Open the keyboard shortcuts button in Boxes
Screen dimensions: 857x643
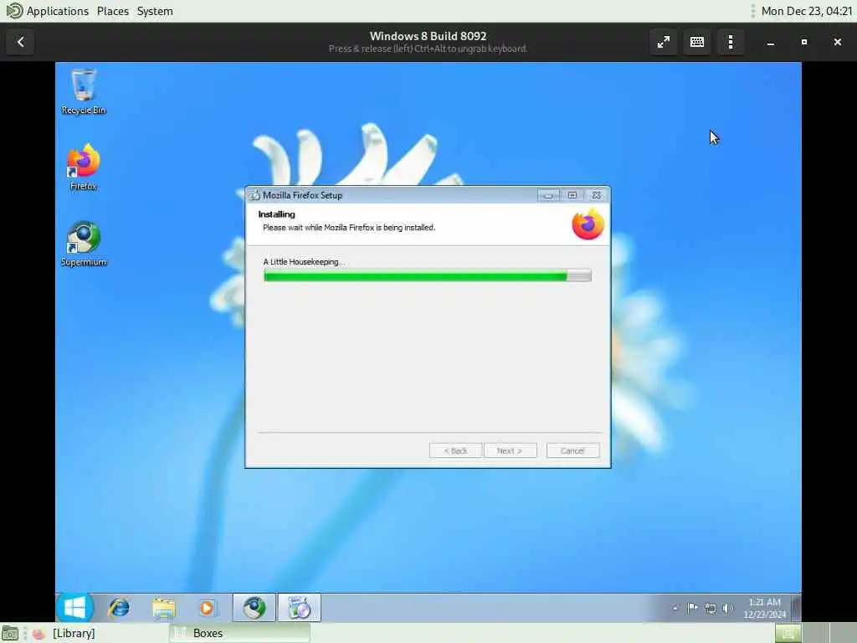pos(697,42)
